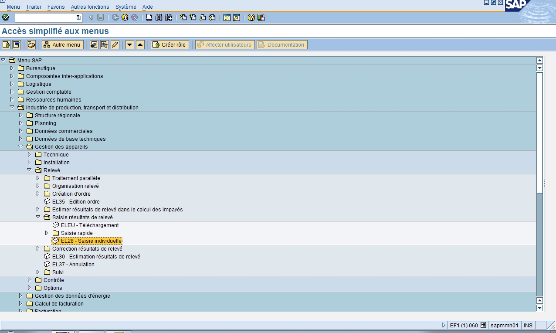
Task: Select Composantes inter-applications
Action: [x=64, y=76]
